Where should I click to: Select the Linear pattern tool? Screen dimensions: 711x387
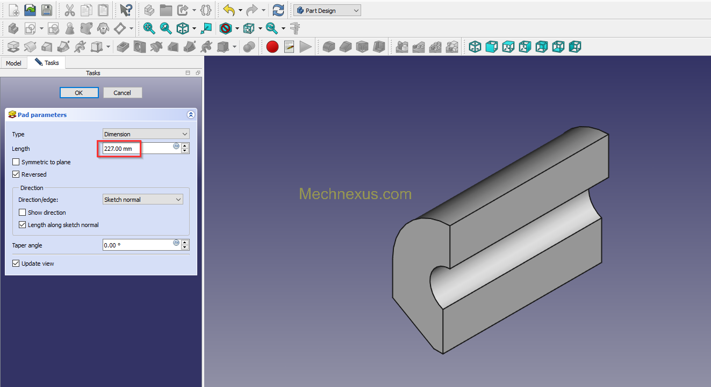(x=419, y=47)
